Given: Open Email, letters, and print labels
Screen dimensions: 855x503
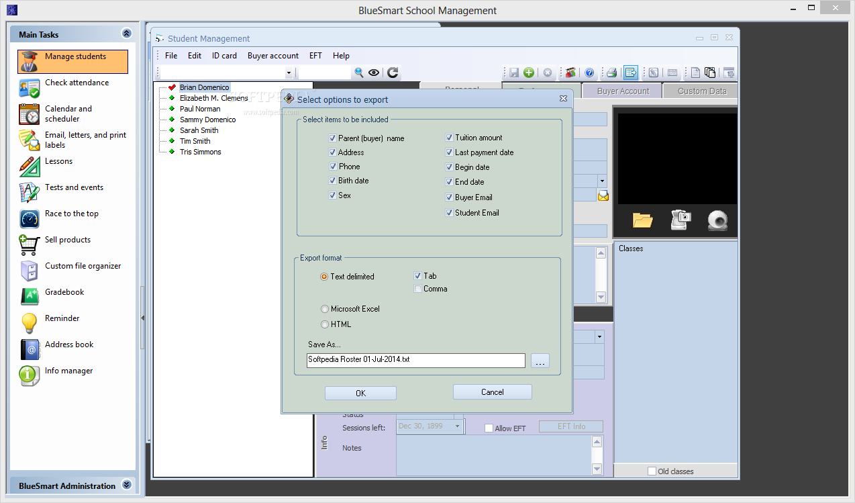Looking at the screenshot, I should tap(72, 140).
